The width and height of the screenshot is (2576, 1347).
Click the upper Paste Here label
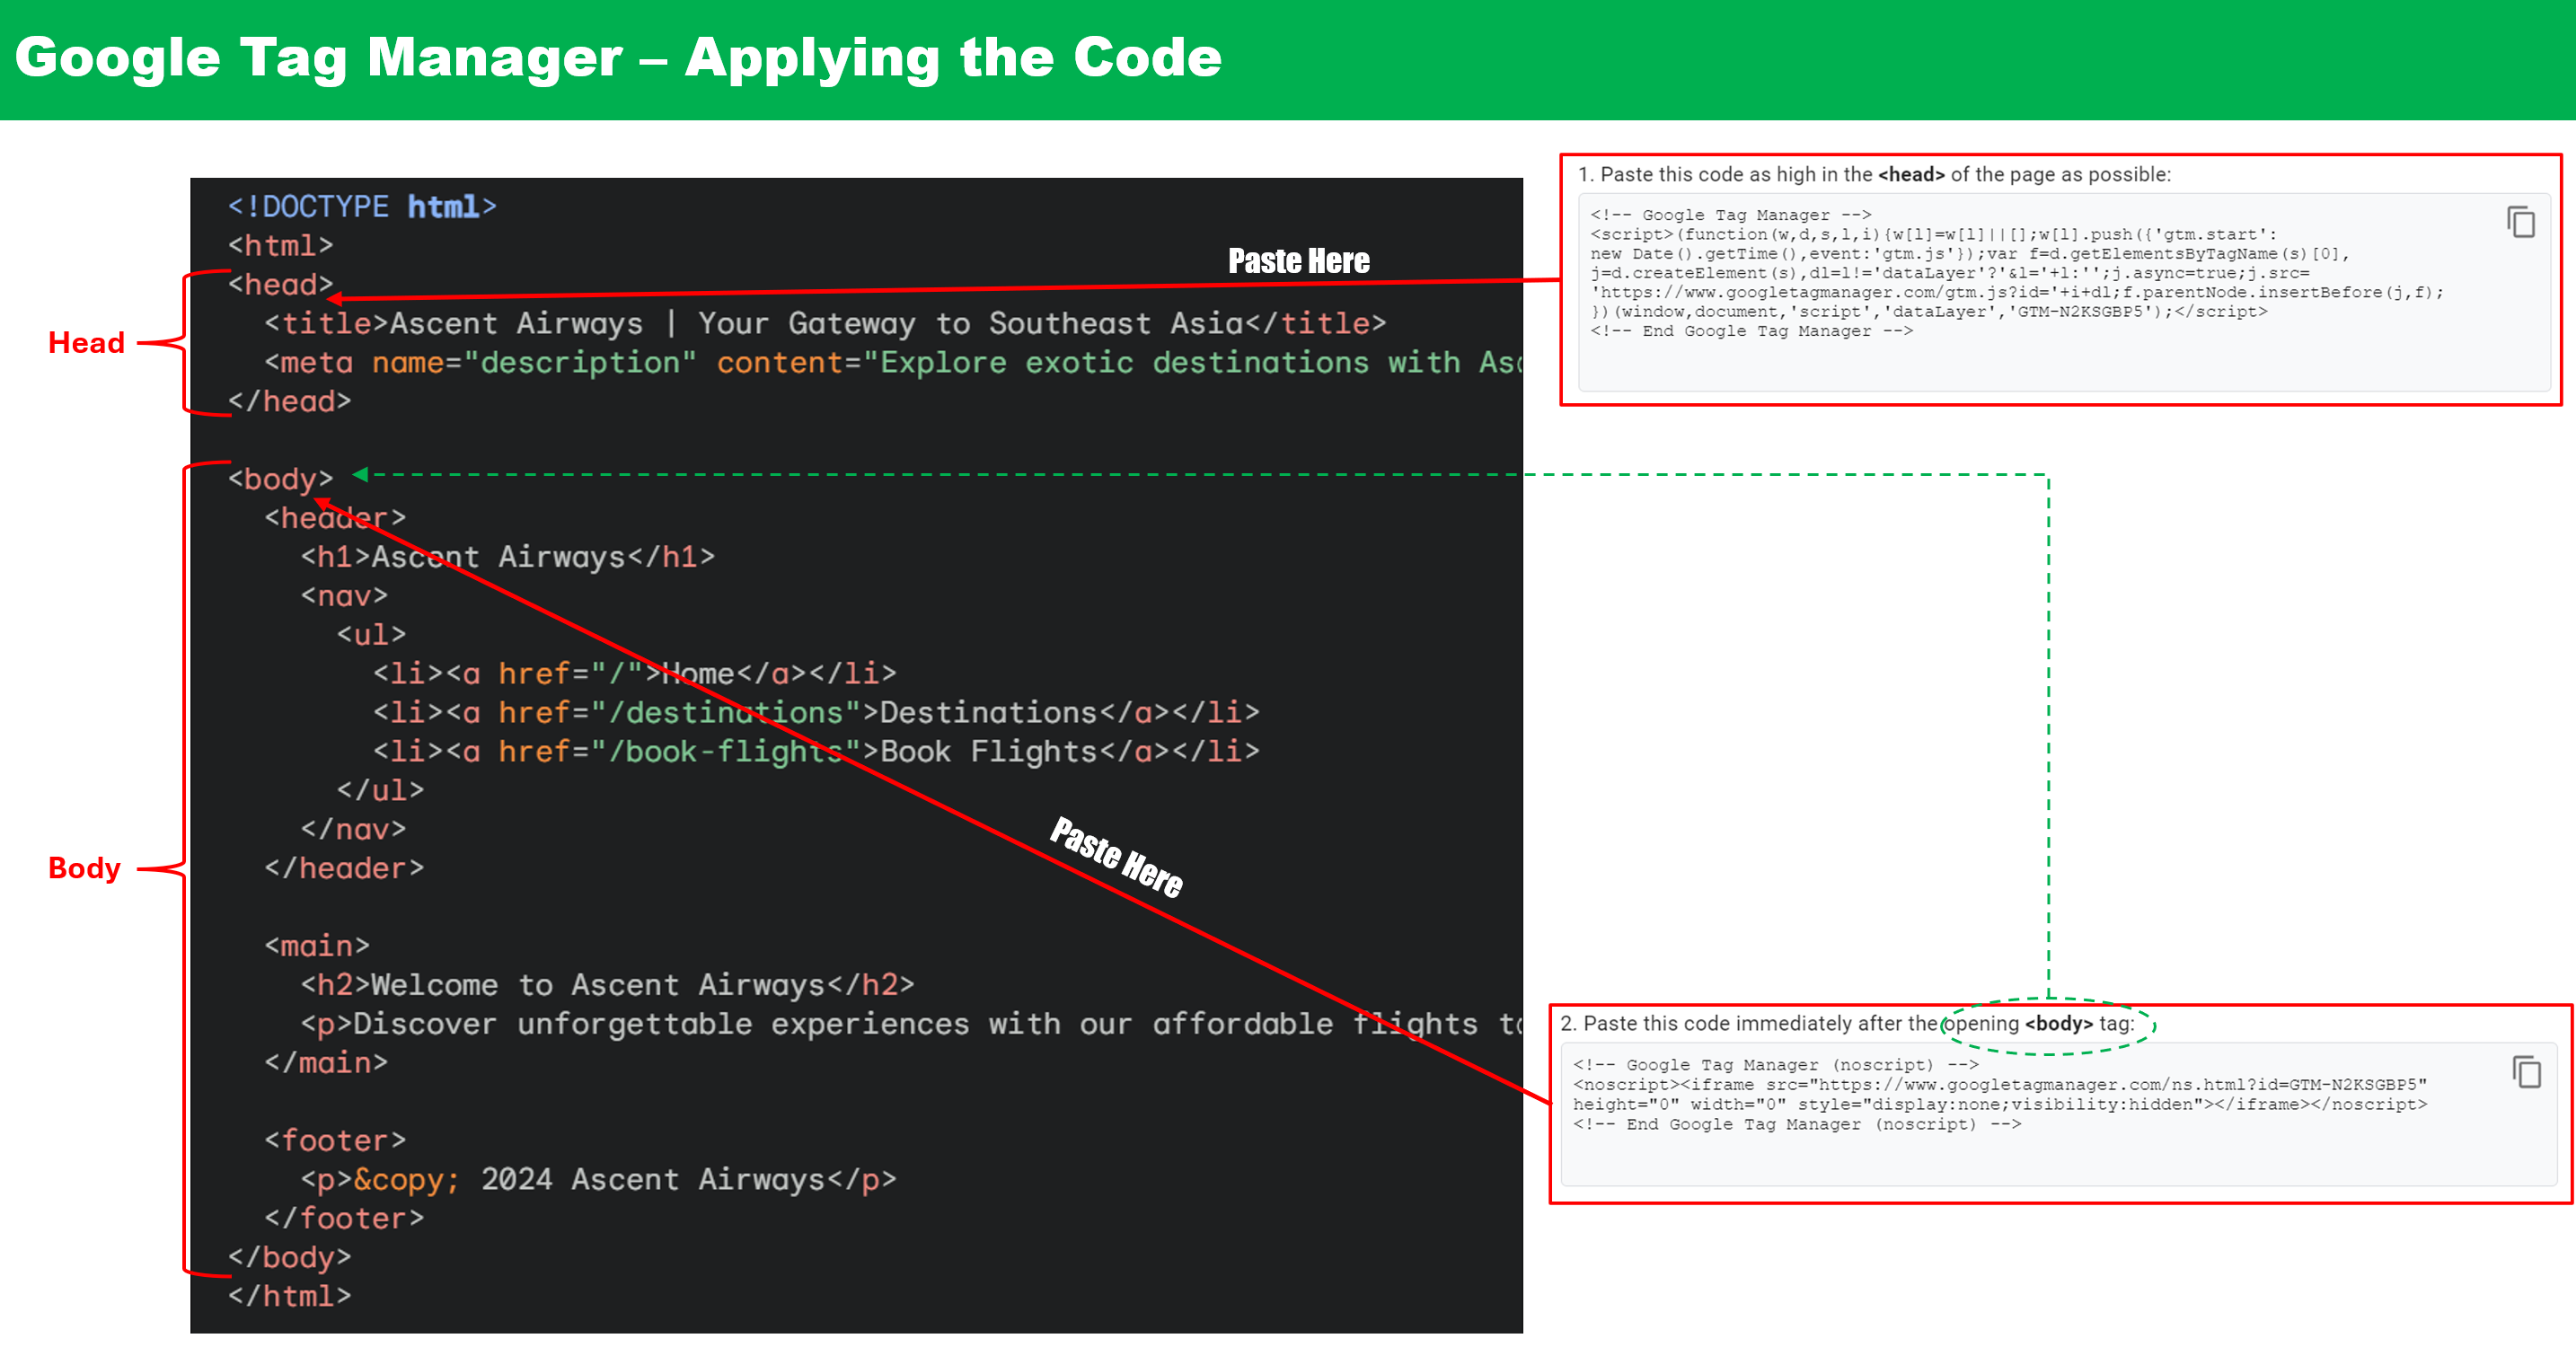coord(1298,261)
